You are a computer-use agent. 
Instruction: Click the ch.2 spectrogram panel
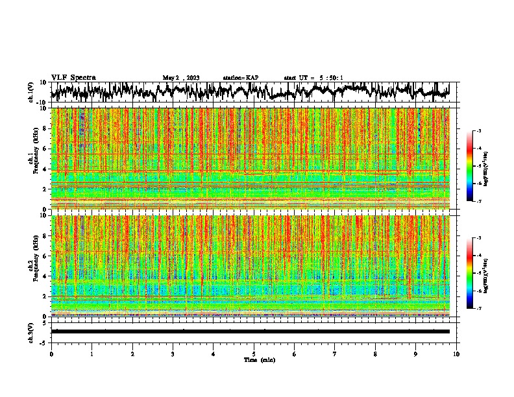(x=251, y=266)
